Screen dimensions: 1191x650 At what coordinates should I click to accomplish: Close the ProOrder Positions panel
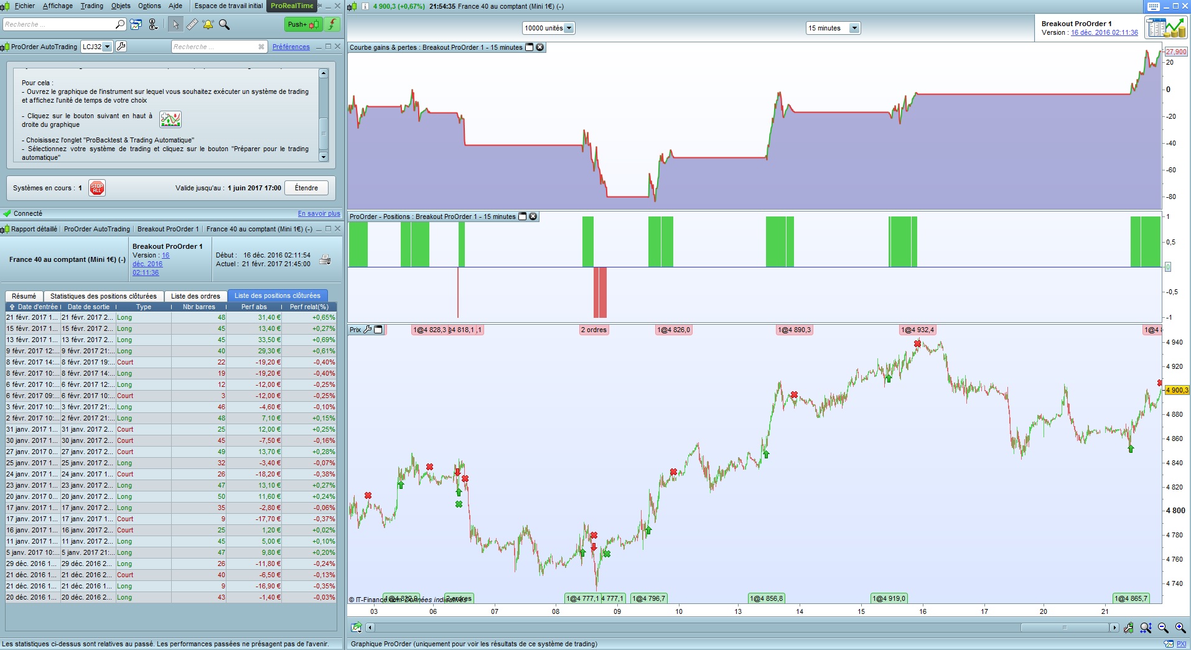point(533,216)
